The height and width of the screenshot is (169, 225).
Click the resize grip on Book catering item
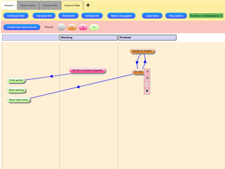[x=24, y=91]
